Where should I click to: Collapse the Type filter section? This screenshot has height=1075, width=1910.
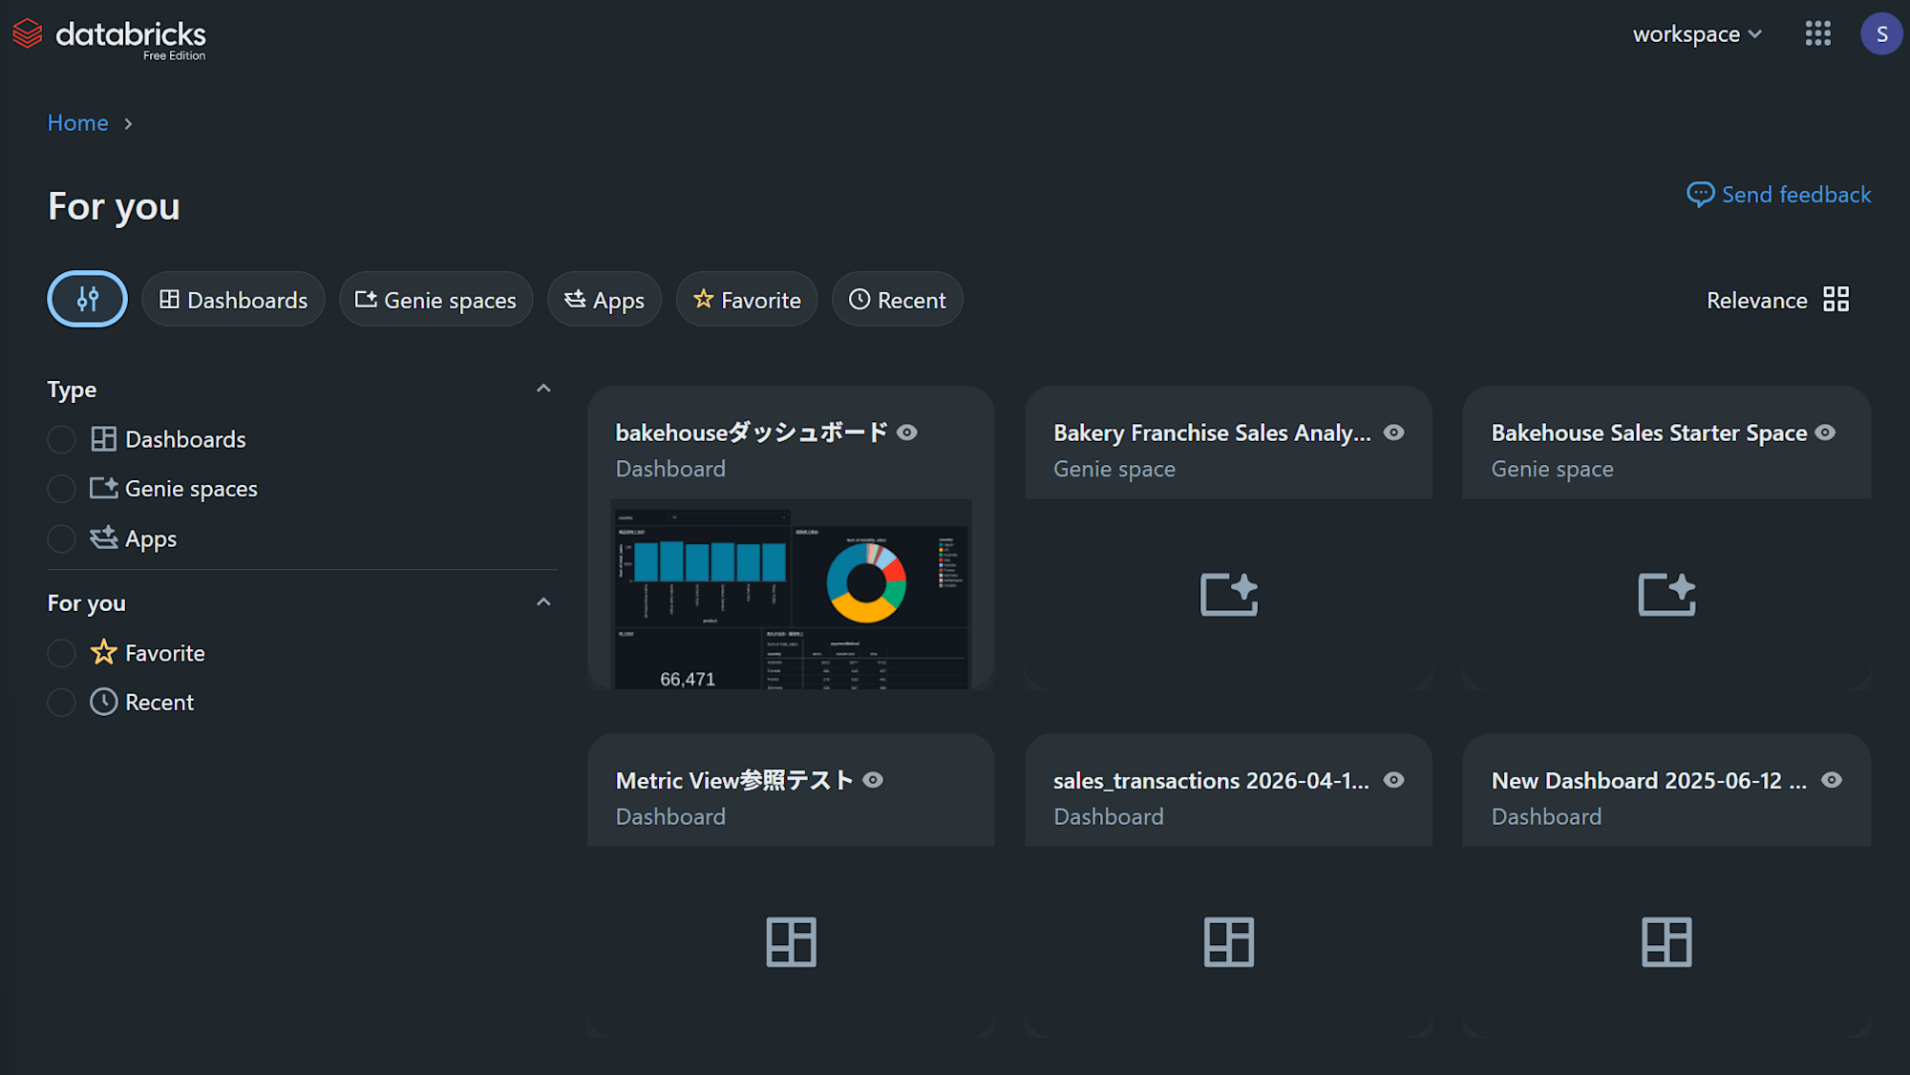pyautogui.click(x=543, y=389)
